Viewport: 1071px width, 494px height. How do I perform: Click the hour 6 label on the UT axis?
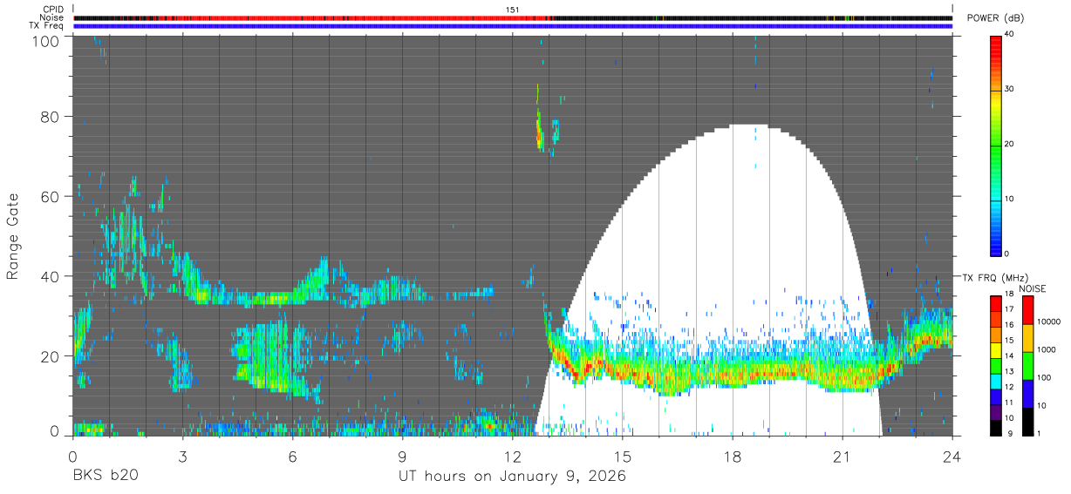click(292, 457)
